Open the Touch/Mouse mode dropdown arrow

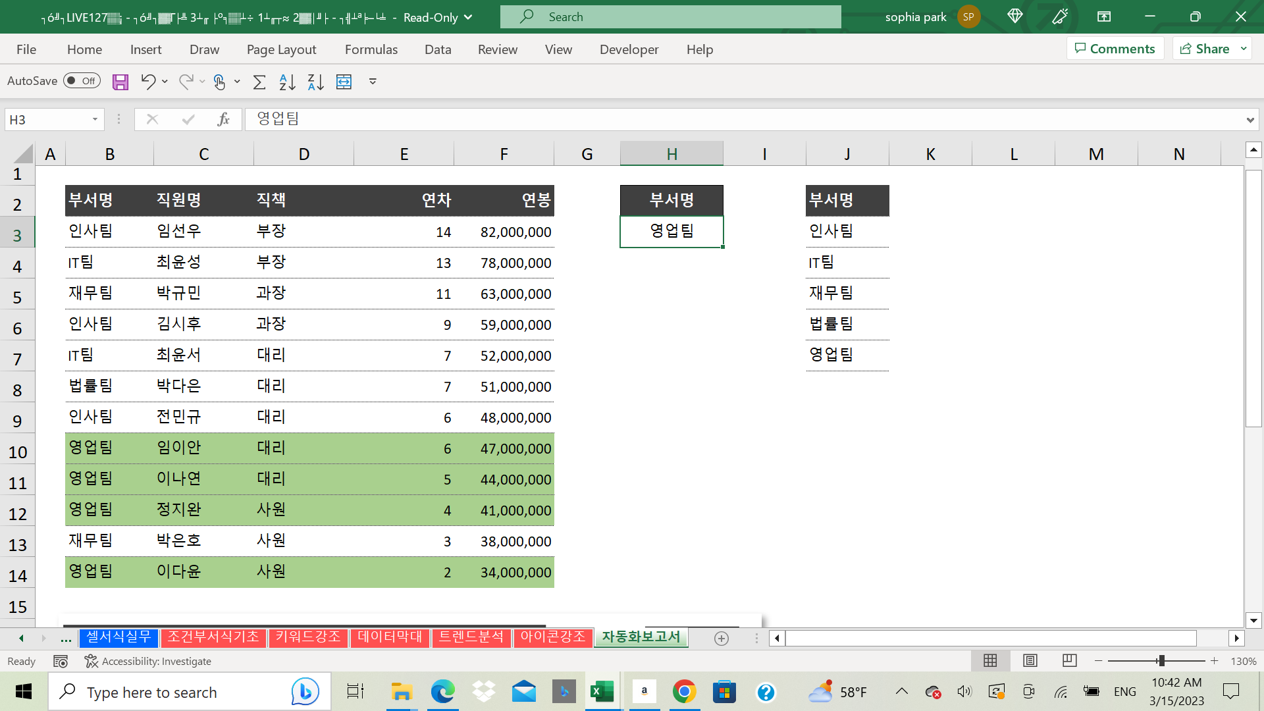(237, 82)
